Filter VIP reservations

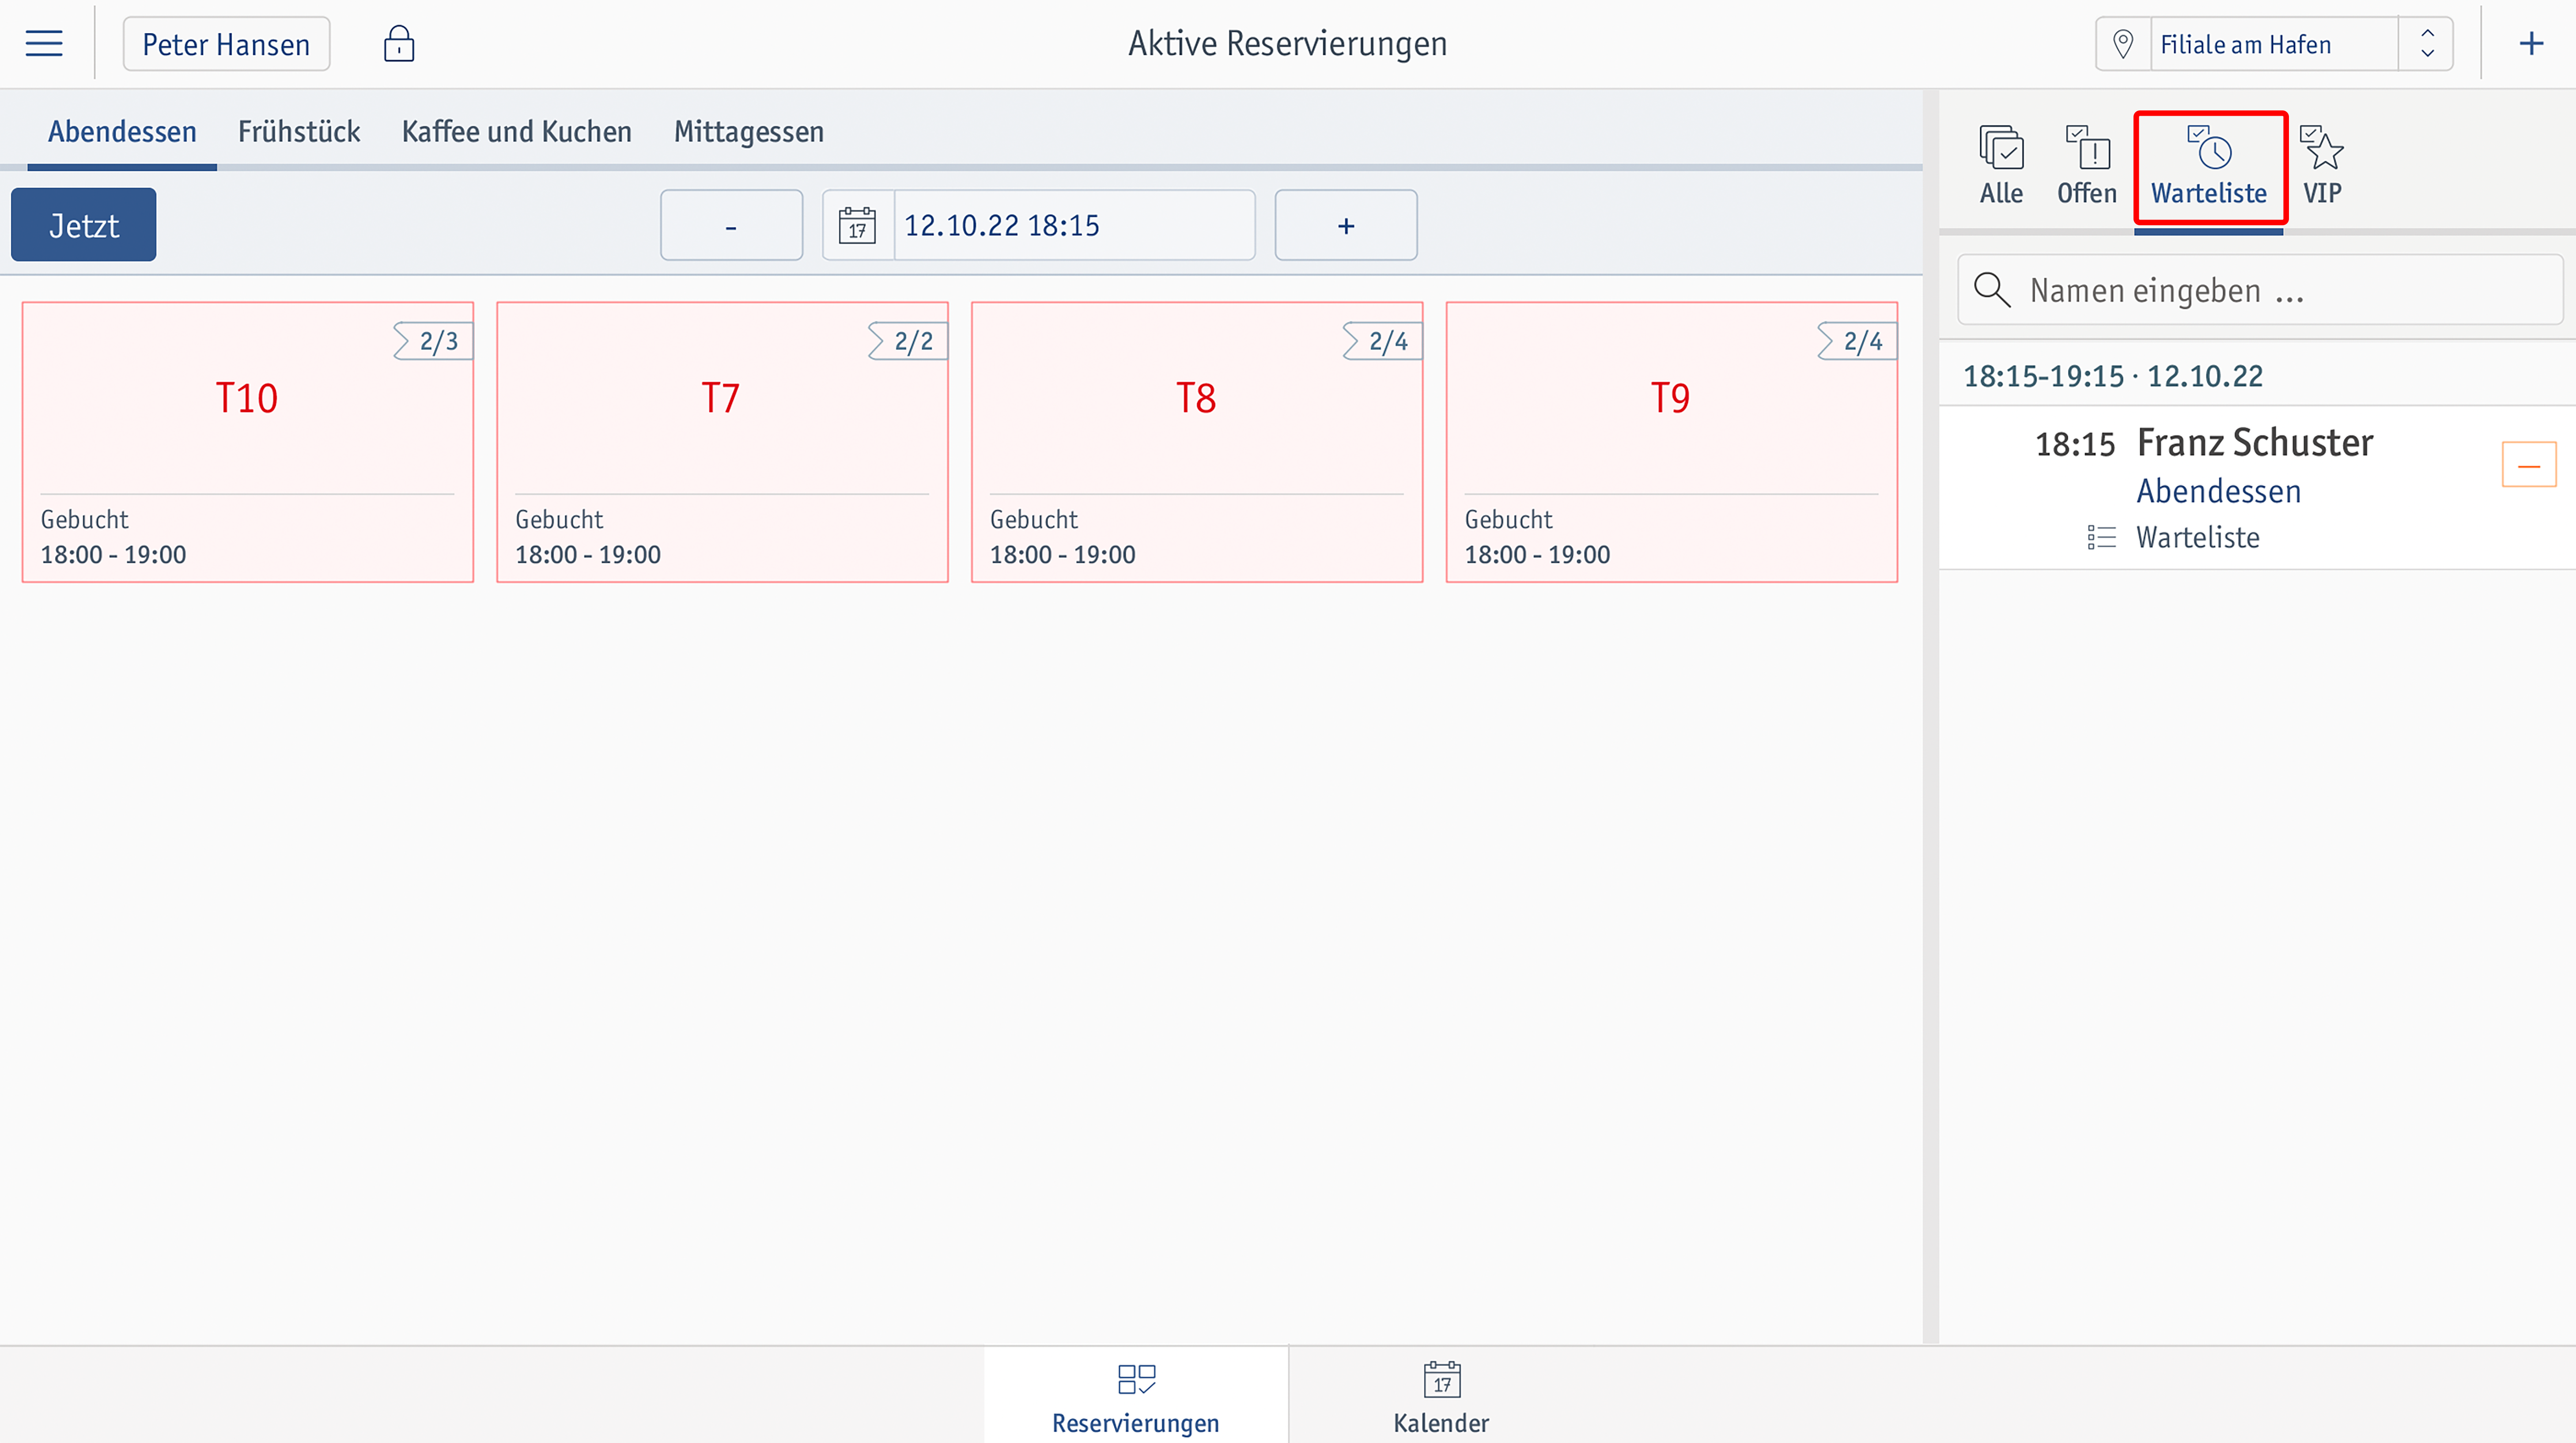tap(2322, 165)
